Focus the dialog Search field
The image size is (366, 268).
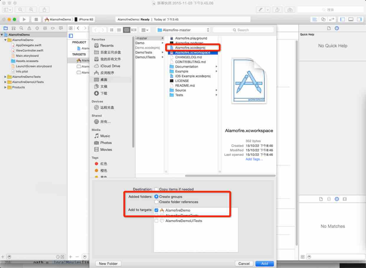click(x=243, y=30)
